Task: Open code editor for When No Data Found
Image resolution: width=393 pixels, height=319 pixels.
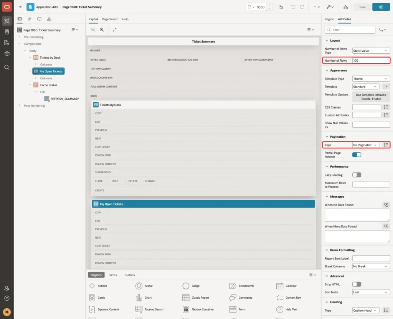Action: pos(386,205)
